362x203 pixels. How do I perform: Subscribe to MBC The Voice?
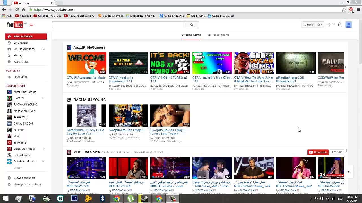pyautogui.click(x=318, y=152)
